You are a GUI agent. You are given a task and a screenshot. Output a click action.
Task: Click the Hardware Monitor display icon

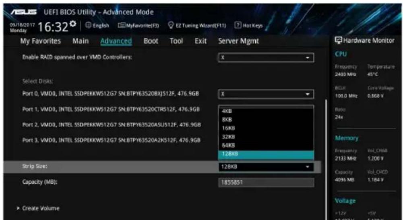(339, 40)
